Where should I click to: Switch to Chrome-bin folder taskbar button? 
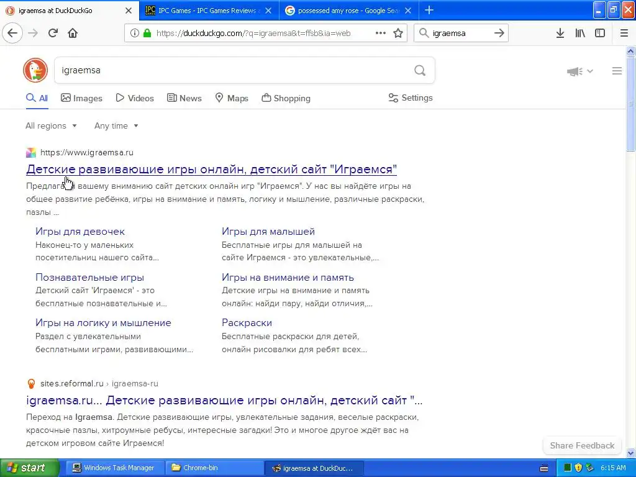pos(214,468)
